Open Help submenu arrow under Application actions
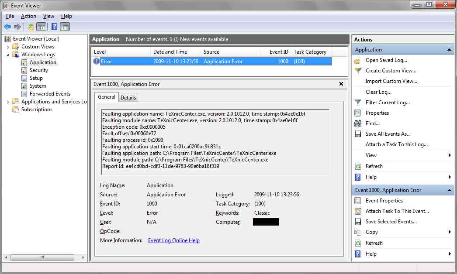This screenshot has width=457, height=274. (450, 177)
